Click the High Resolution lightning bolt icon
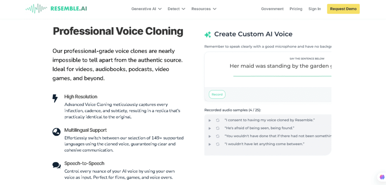The image size is (386, 185). click(x=55, y=99)
